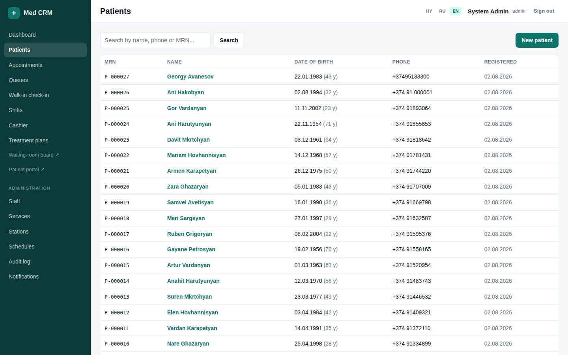Open patient Ruben Grigoryan
Viewport: 568px width, 355px height.
pos(190,234)
